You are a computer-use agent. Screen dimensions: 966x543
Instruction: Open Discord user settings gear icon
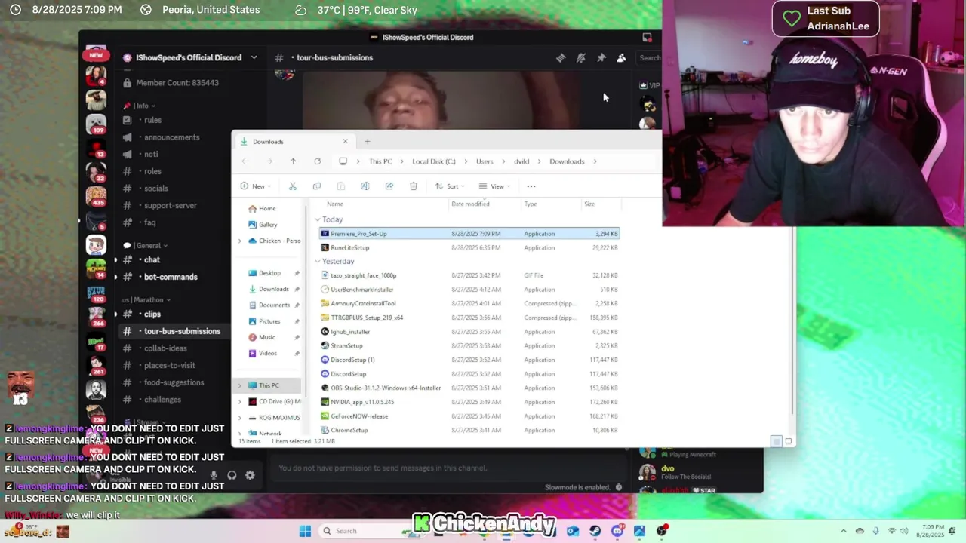click(250, 475)
